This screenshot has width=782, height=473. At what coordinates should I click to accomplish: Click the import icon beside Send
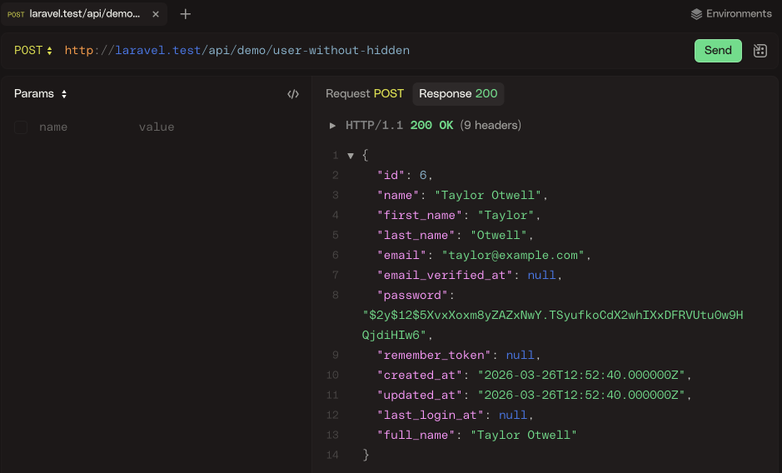[760, 51]
